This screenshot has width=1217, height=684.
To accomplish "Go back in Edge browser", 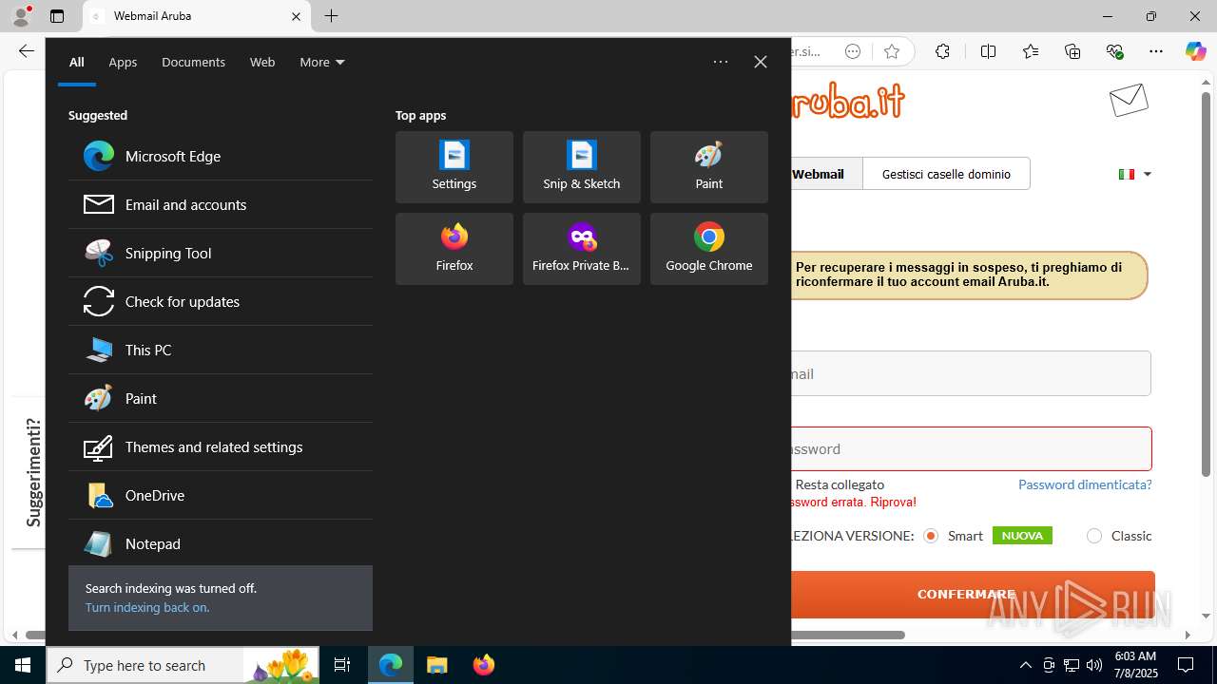I will click(26, 52).
